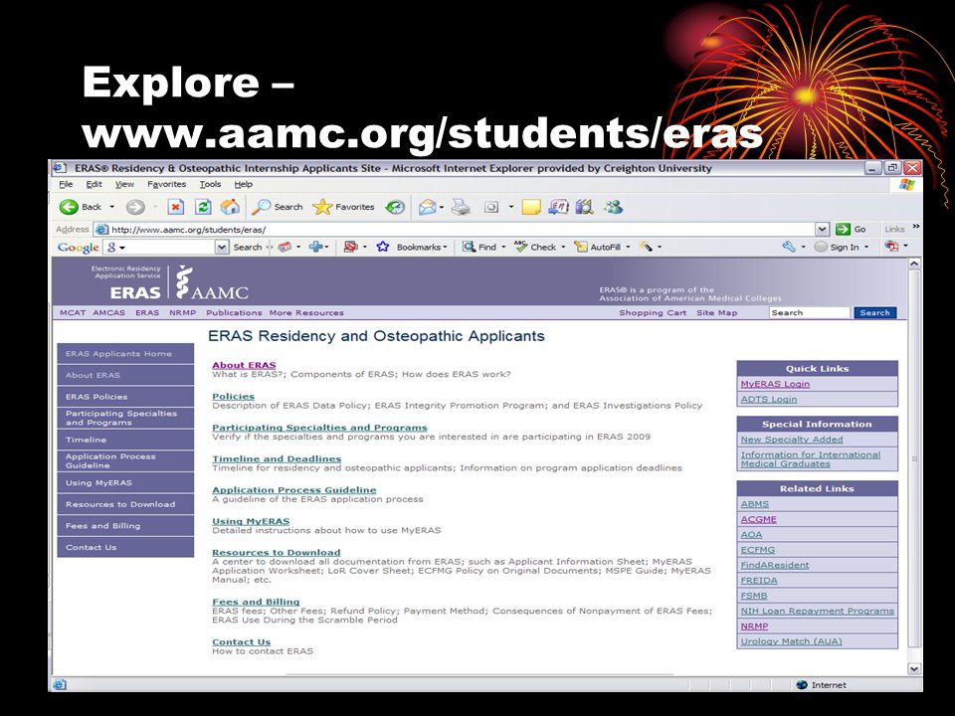Open the Timeline and Deadlines link

pos(277,458)
